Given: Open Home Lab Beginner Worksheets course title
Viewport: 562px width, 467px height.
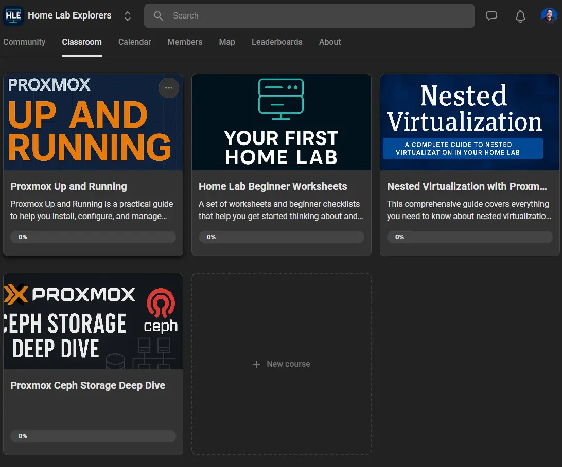Looking at the screenshot, I should point(273,186).
